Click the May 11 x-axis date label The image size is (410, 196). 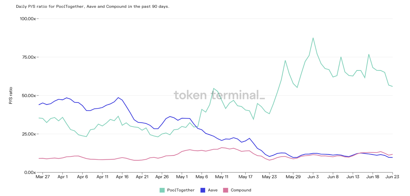coord(222,177)
